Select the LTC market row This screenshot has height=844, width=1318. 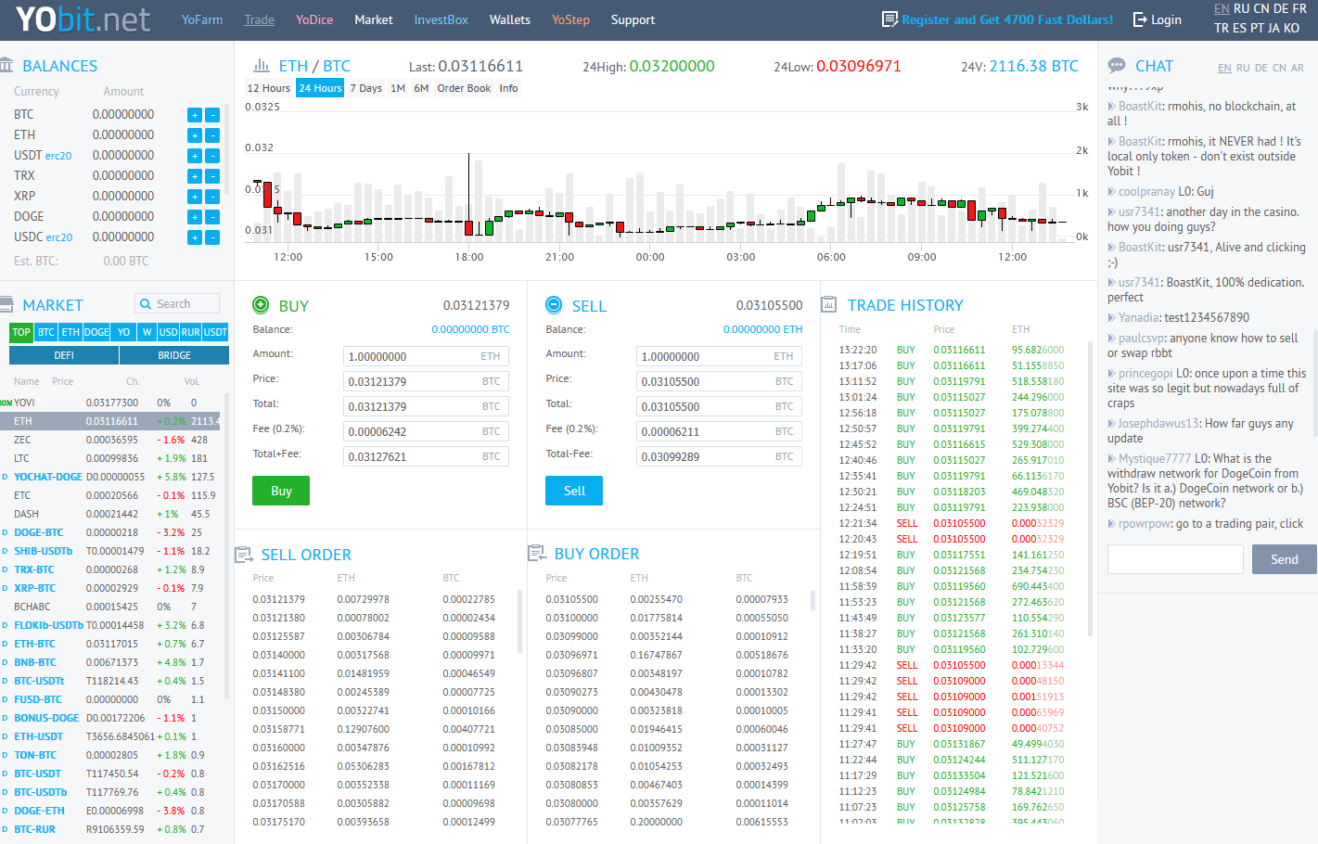(112, 458)
